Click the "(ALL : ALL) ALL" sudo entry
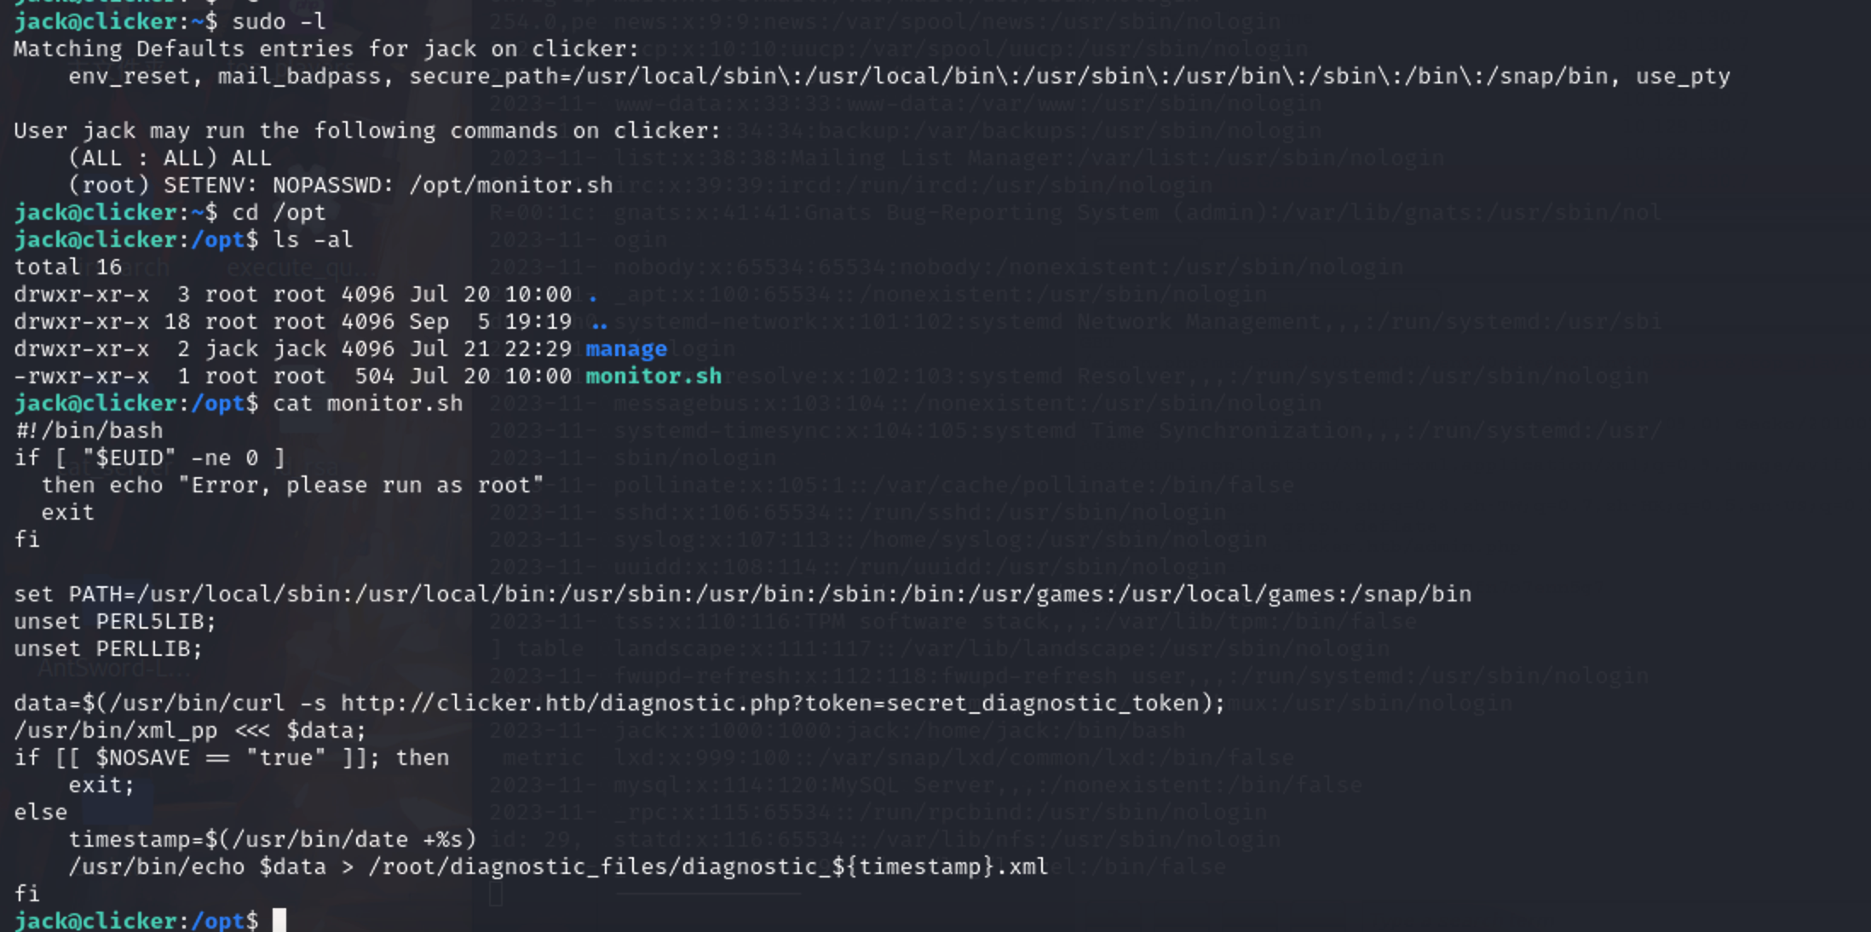This screenshot has height=932, width=1871. point(170,158)
